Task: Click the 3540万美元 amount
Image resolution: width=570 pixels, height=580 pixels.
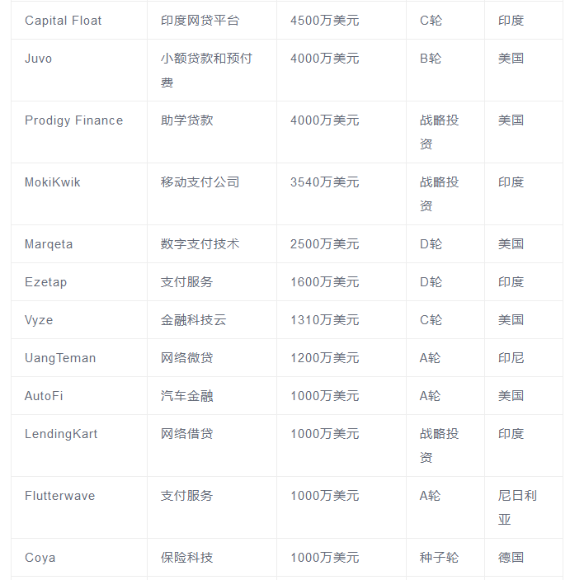Action: point(324,182)
